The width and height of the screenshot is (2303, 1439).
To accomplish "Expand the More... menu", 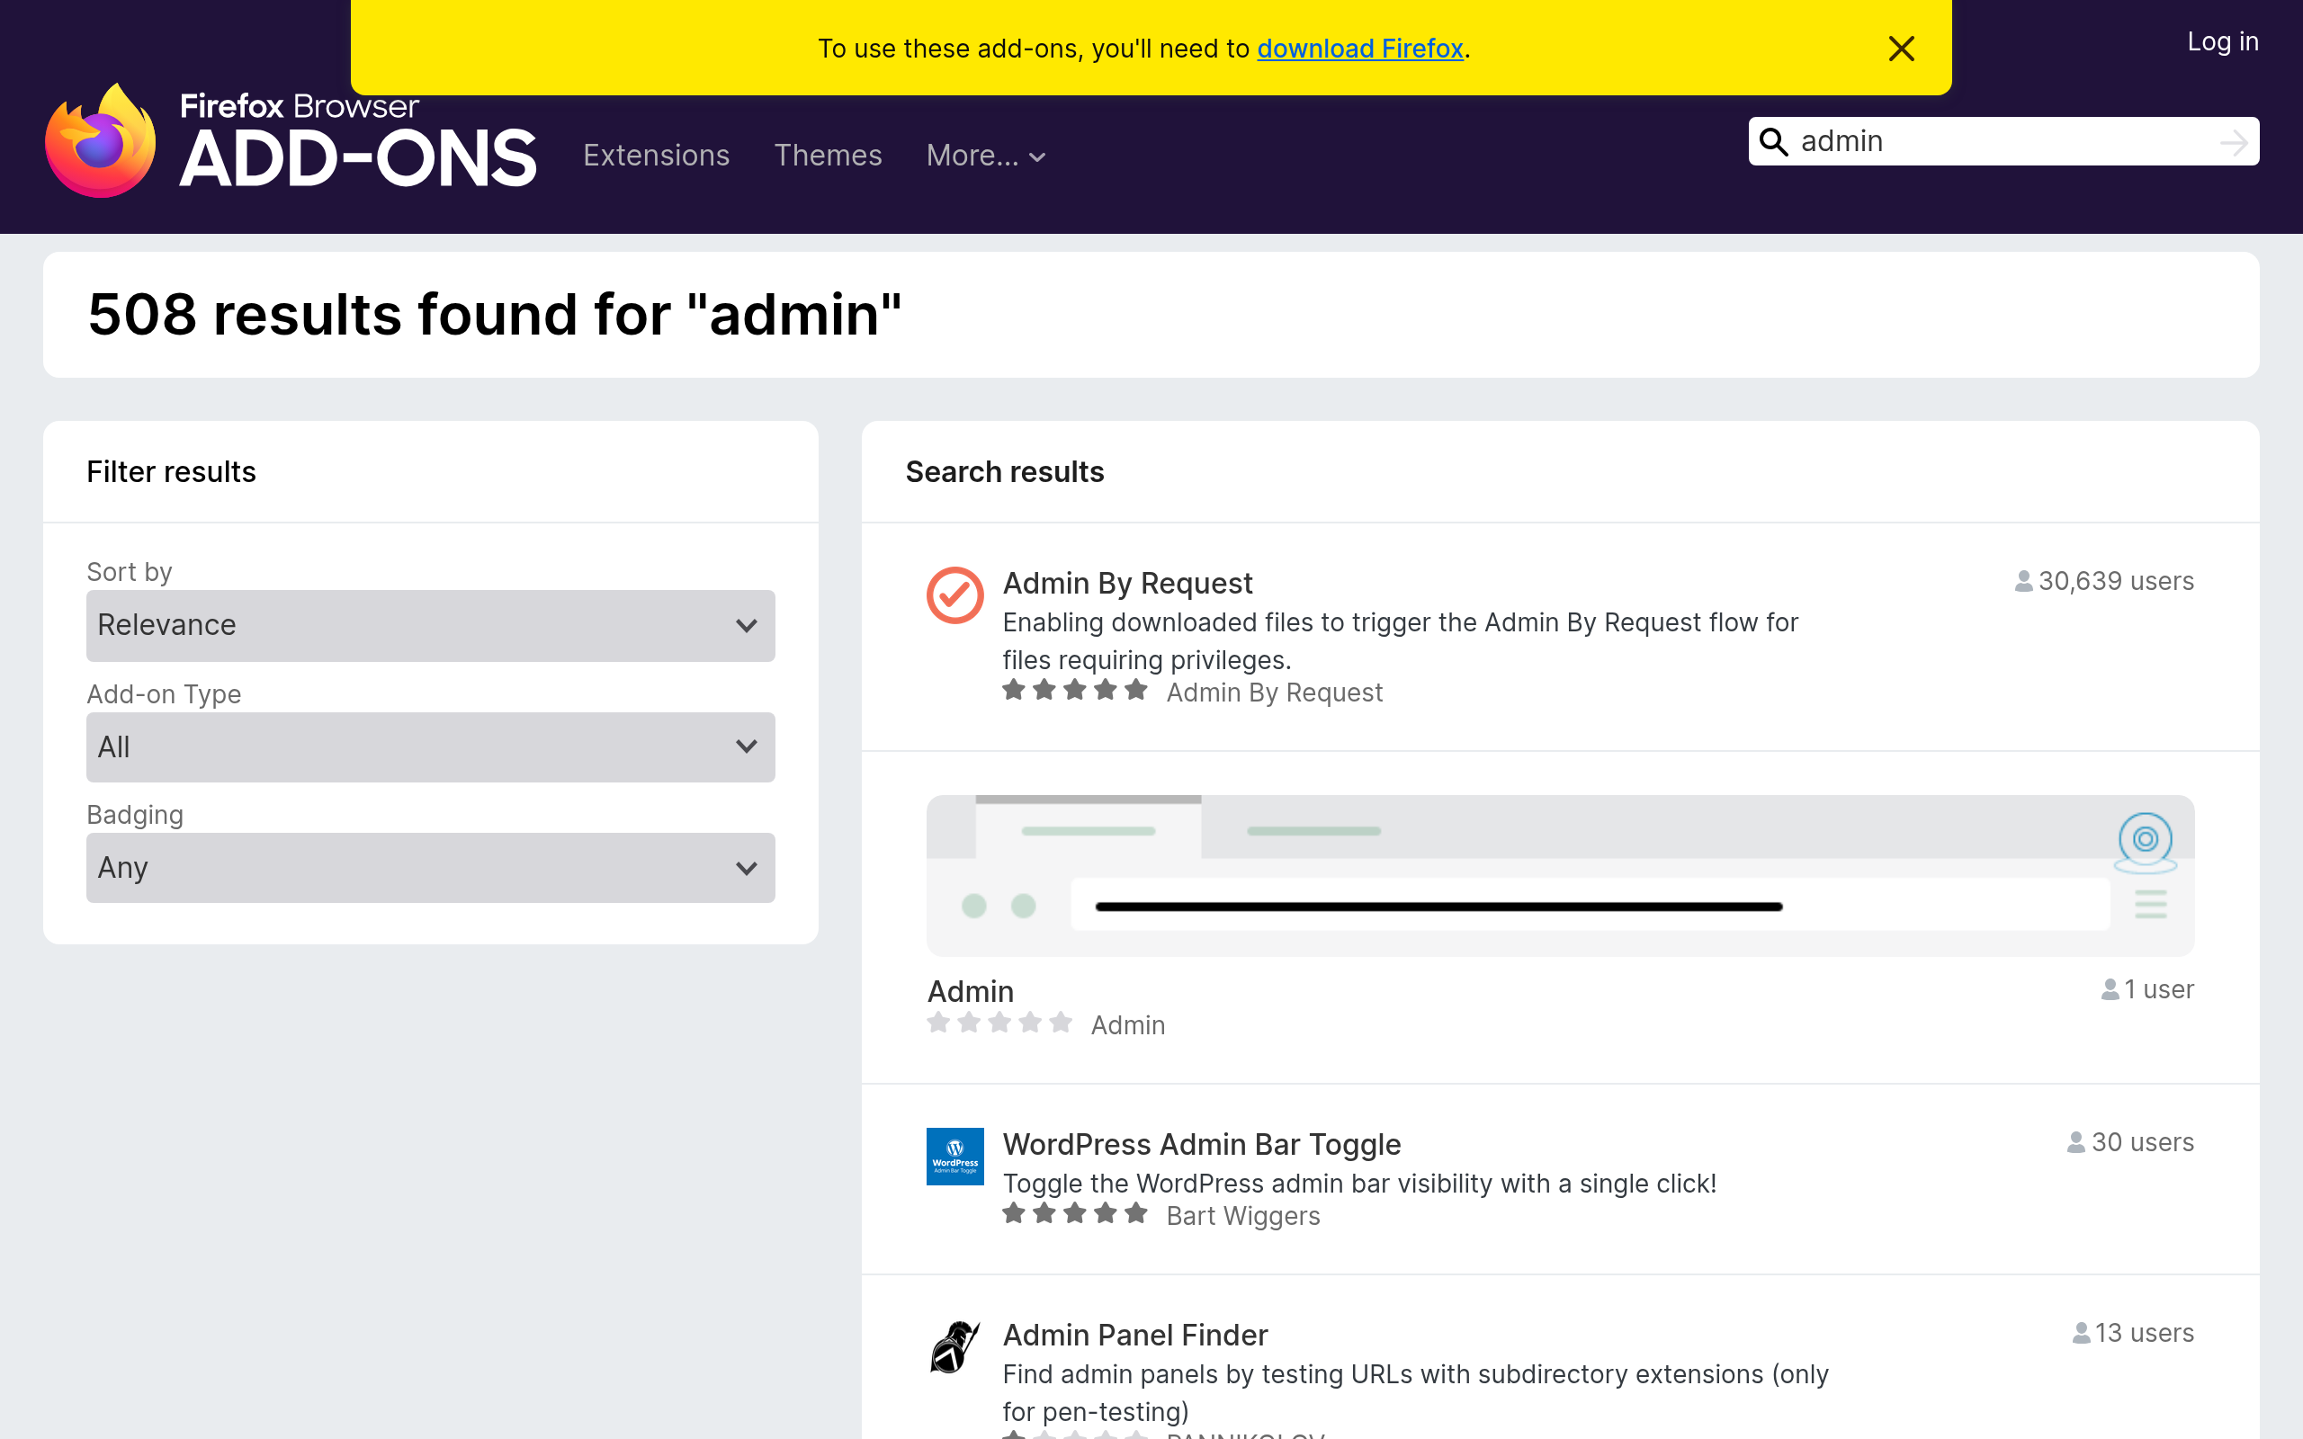I will pyautogui.click(x=986, y=155).
